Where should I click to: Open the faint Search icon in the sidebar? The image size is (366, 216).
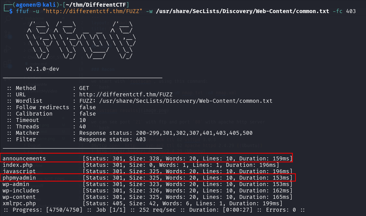[x=8, y=18]
